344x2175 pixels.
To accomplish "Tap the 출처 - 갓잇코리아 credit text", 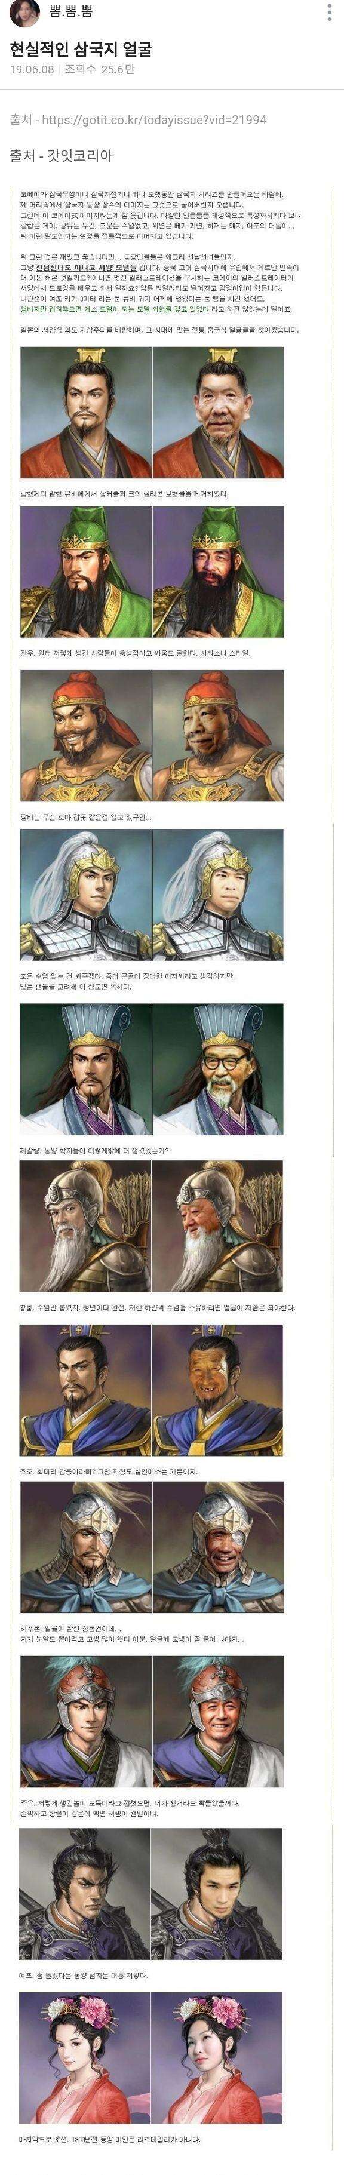I will [x=62, y=156].
